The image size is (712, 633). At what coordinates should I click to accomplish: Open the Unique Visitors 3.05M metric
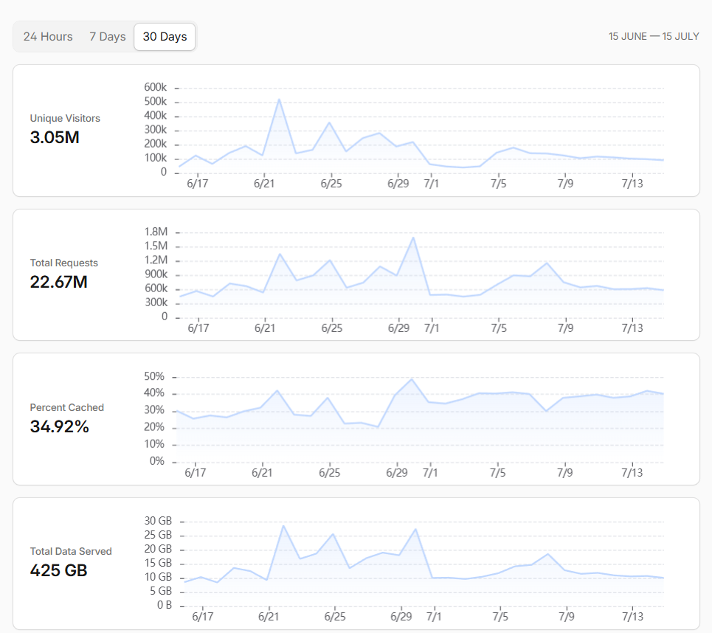tap(65, 130)
